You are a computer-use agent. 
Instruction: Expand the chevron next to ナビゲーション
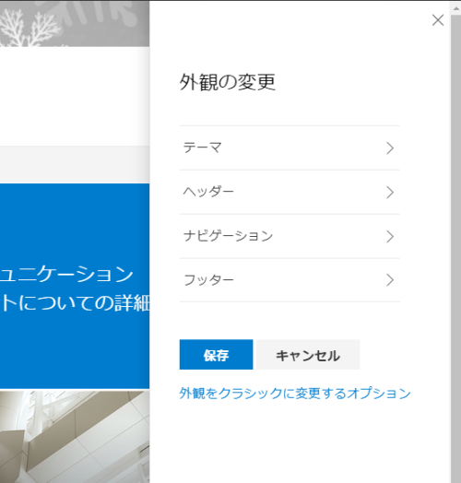pyautogui.click(x=390, y=237)
